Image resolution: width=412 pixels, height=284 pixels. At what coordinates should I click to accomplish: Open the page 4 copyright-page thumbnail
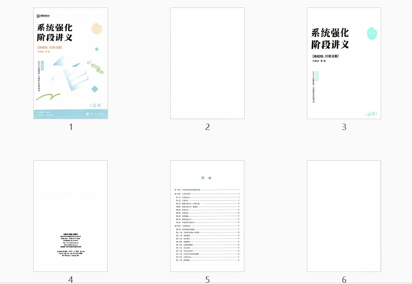(71, 217)
